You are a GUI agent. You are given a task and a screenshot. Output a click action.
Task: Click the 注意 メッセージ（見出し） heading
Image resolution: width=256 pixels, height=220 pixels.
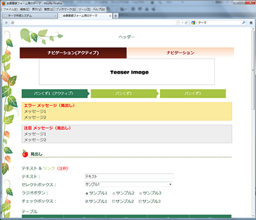point(48,128)
